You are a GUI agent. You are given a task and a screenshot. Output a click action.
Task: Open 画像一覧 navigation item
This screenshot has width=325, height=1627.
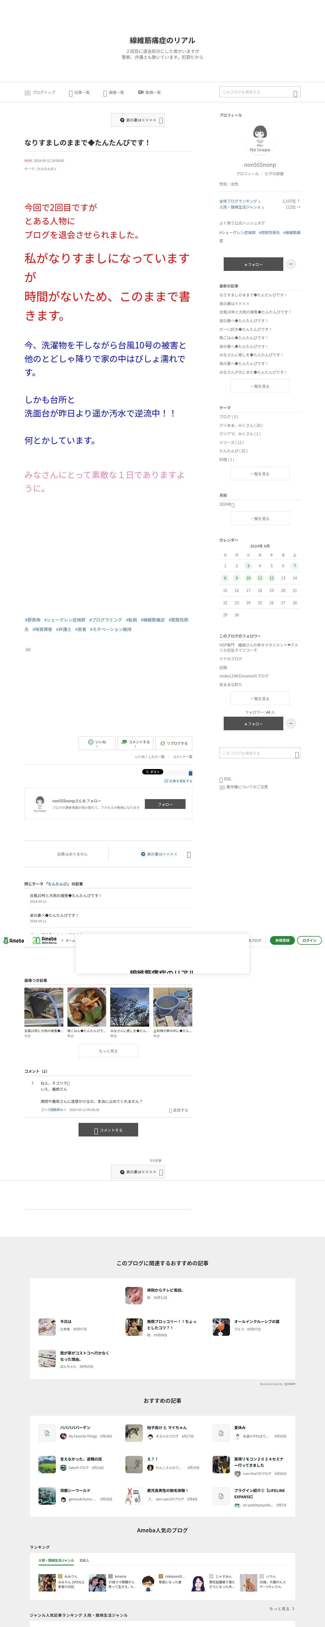pos(113,92)
